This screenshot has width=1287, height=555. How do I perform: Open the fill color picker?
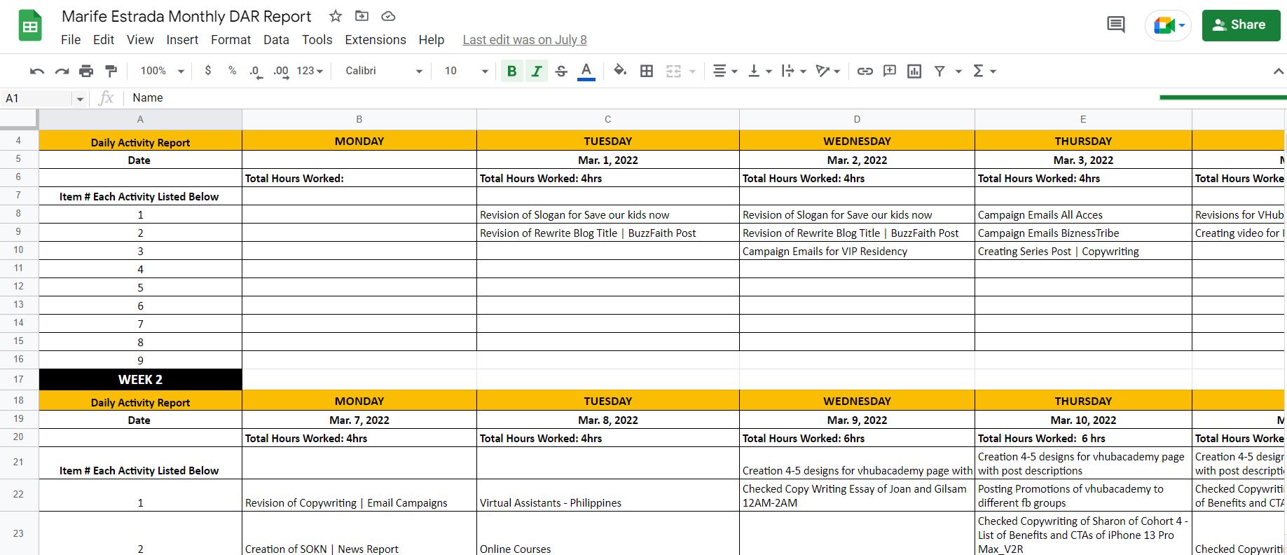tap(620, 71)
